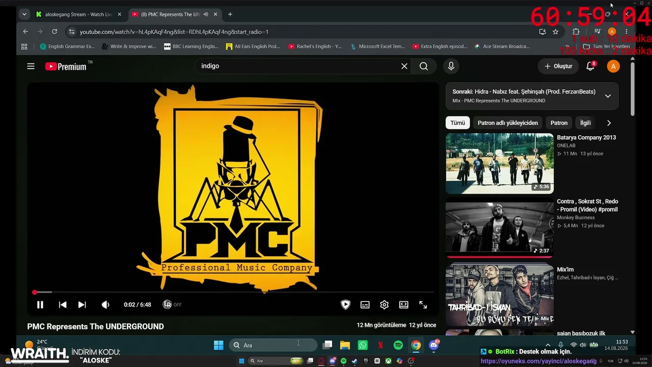Open the Batarya Company 2013 title
This screenshot has width=652, height=367.
586,138
